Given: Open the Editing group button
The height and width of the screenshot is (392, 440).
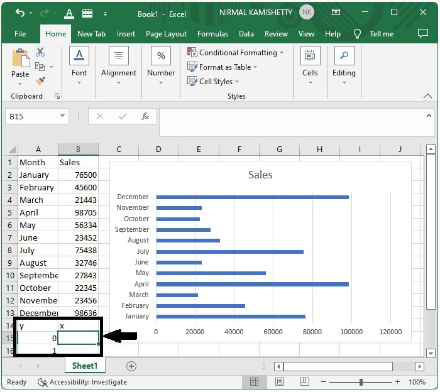Looking at the screenshot, I should click(344, 63).
